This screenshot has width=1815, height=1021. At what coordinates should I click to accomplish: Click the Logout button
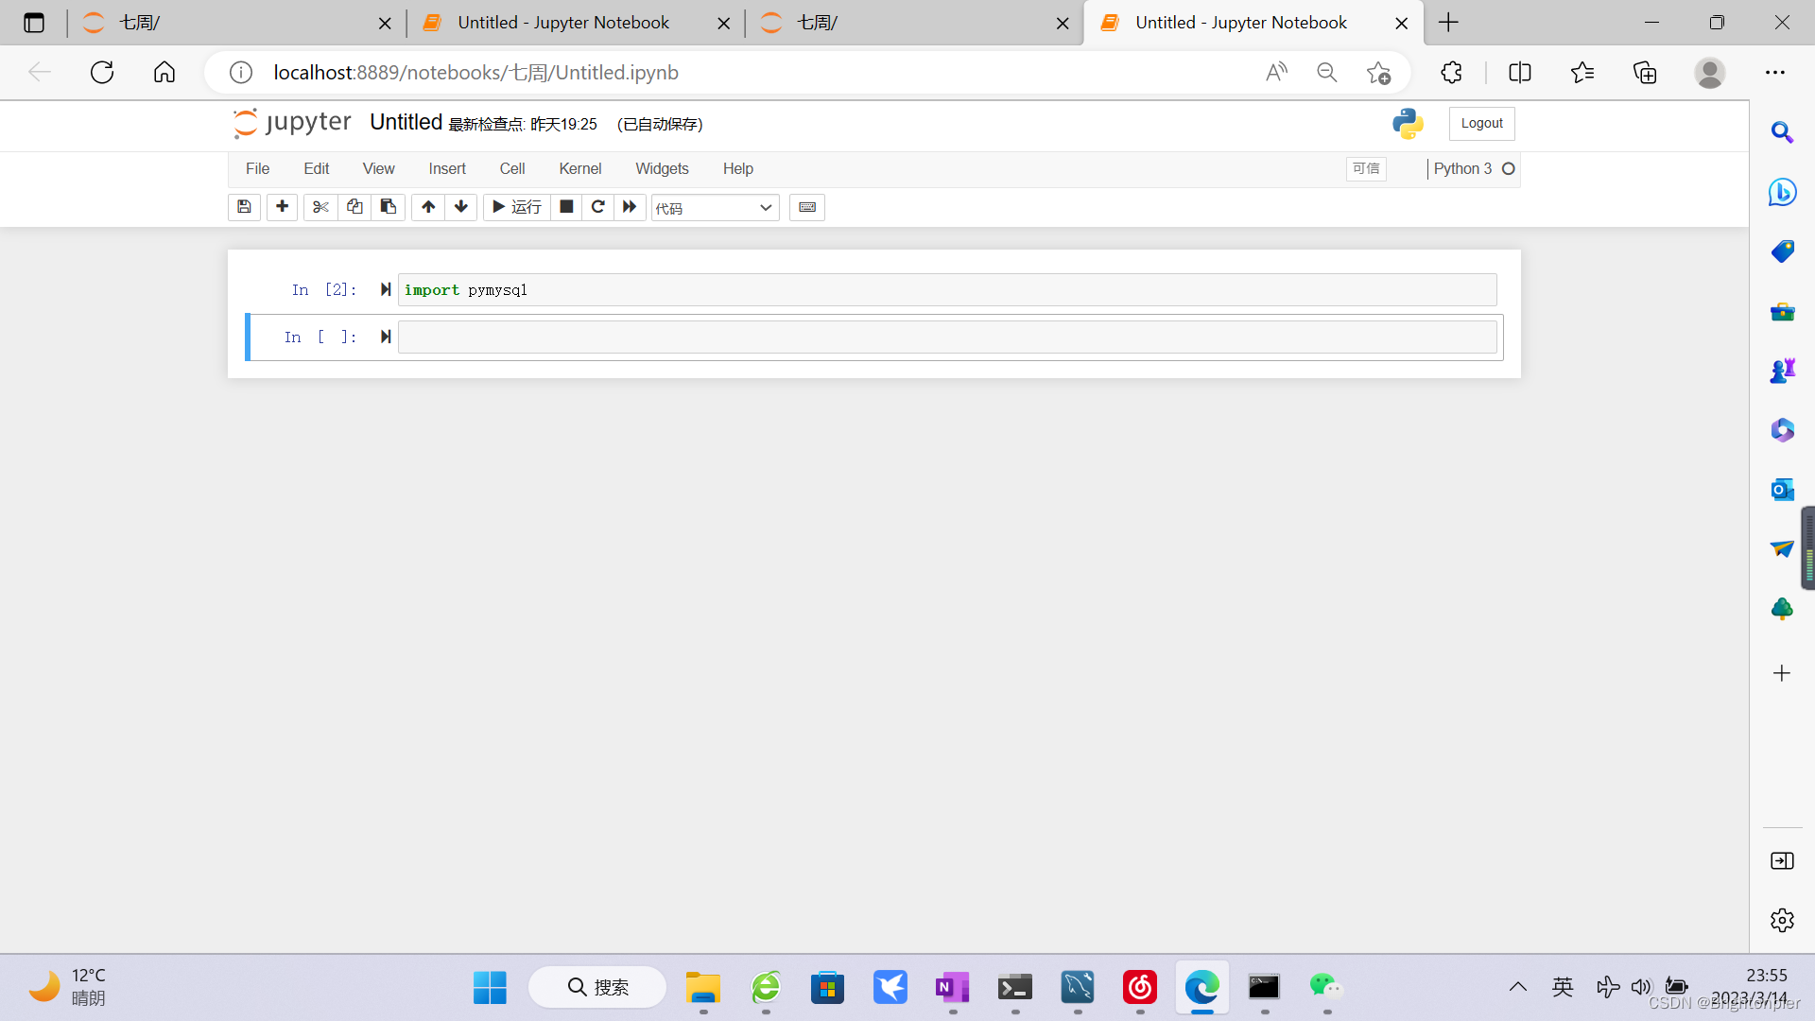pos(1481,123)
